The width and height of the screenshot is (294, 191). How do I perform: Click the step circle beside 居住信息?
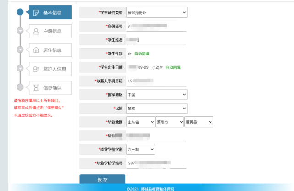(x=20, y=49)
